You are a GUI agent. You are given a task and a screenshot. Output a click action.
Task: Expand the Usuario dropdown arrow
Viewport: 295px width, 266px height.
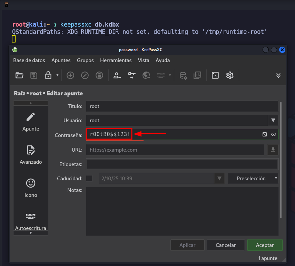[273, 121]
